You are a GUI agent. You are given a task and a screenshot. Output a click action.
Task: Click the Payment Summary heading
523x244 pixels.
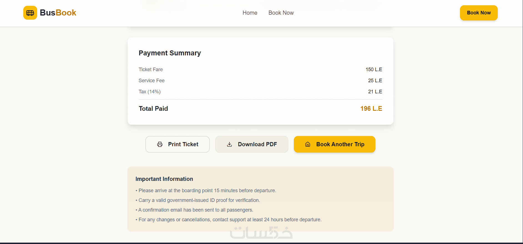click(x=170, y=53)
